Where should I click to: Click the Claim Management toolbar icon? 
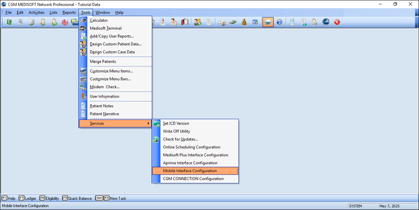click(x=21, y=22)
